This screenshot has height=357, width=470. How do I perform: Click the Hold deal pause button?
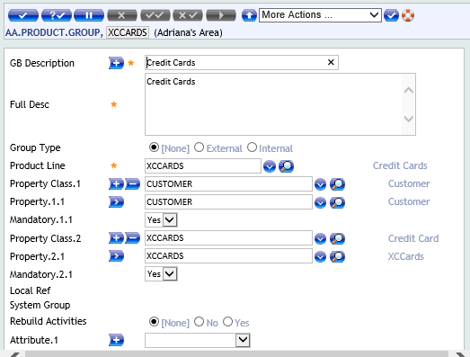click(x=89, y=15)
